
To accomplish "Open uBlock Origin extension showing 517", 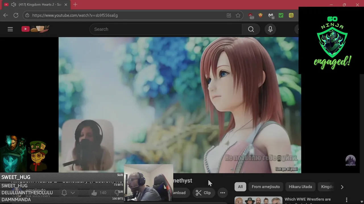I will (x=251, y=16).
